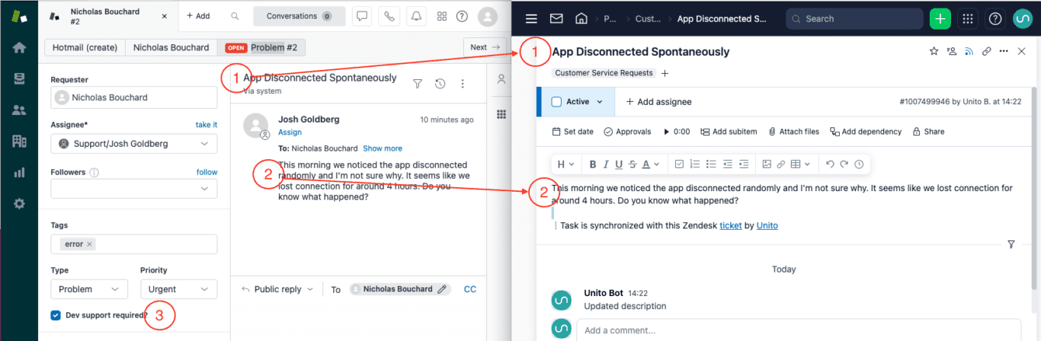Click the Add assignee button
The width and height of the screenshot is (1041, 341).
(658, 101)
